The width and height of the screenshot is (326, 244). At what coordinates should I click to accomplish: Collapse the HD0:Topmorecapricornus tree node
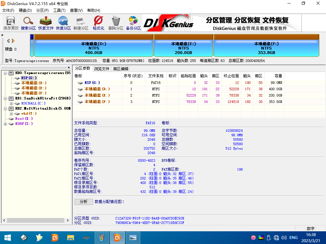tap(5, 73)
